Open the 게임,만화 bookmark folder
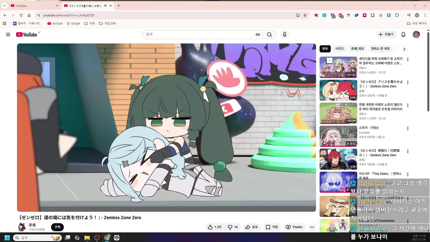 click(107, 24)
